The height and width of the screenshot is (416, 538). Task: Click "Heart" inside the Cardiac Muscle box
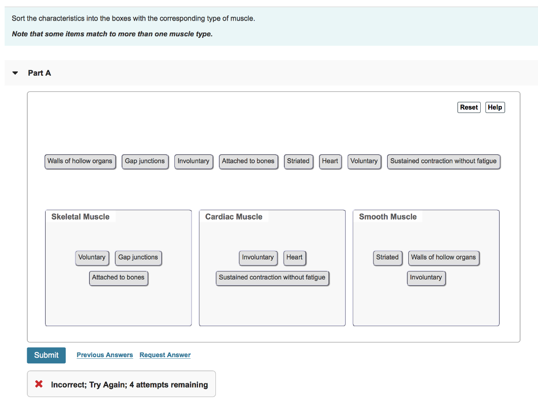pyautogui.click(x=295, y=258)
